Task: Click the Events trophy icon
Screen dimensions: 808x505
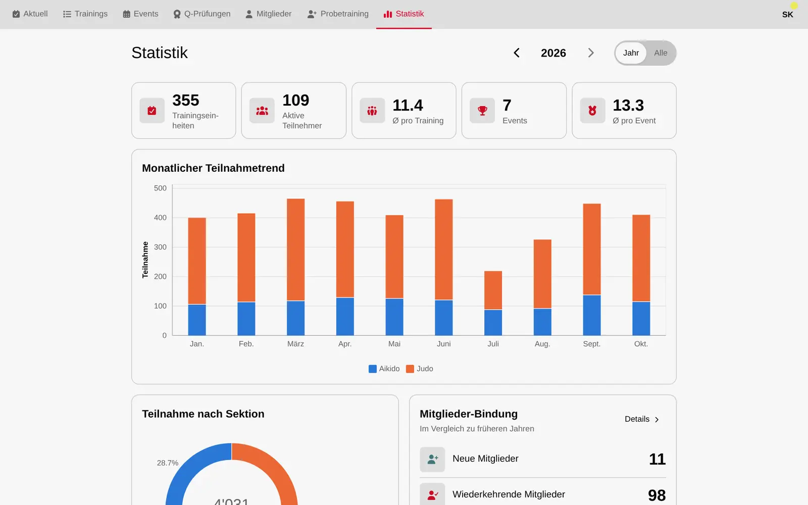Action: coord(482,111)
